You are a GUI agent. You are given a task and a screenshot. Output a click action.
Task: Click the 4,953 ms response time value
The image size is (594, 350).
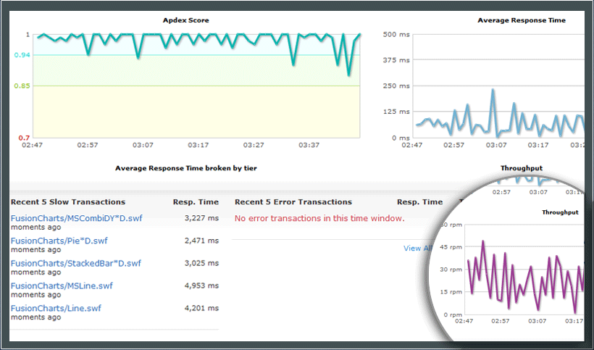pos(201,286)
